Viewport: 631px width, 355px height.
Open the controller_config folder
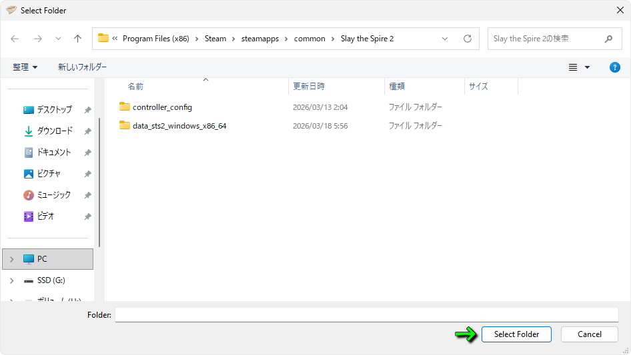pyautogui.click(x=162, y=107)
